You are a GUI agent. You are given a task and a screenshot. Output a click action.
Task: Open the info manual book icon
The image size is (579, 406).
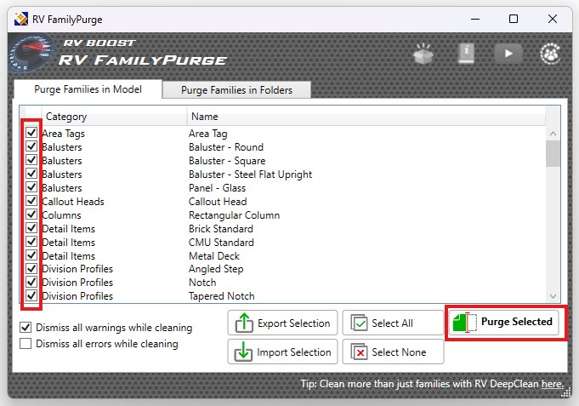click(x=466, y=53)
